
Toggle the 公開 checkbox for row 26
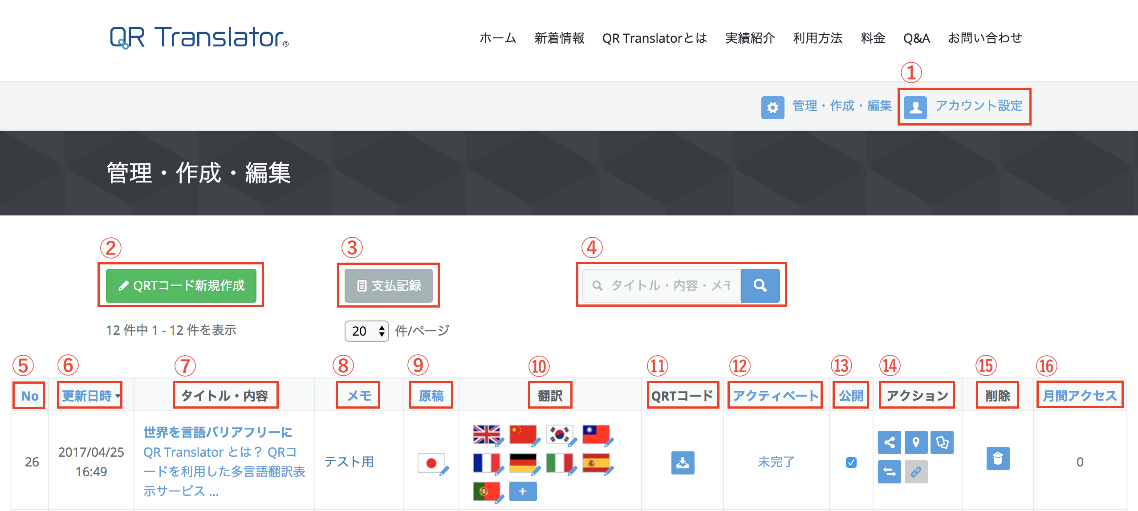851,462
